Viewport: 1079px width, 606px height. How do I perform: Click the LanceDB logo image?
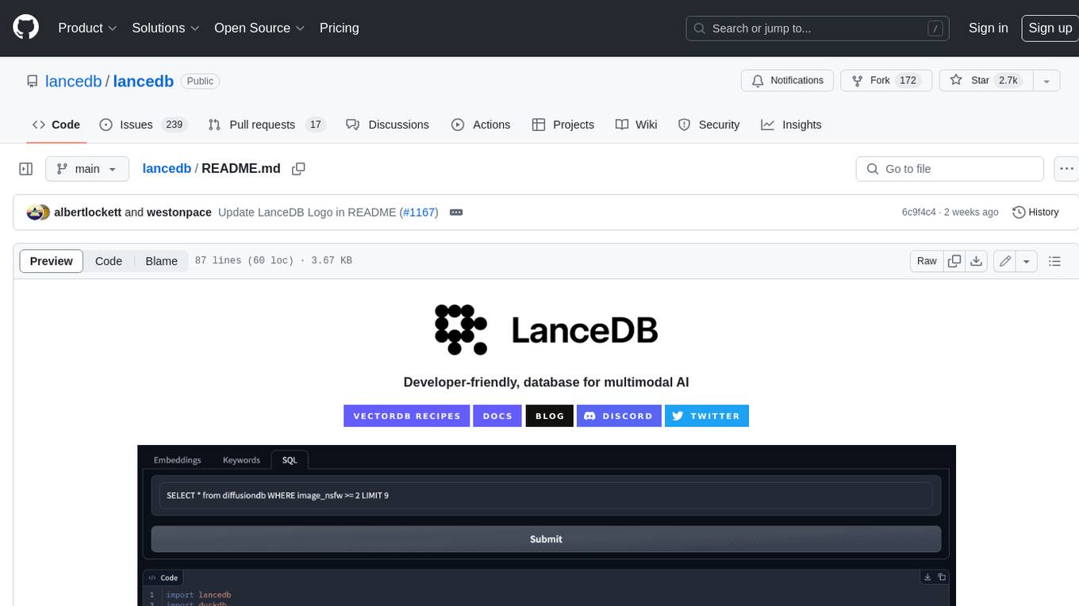[x=546, y=329]
